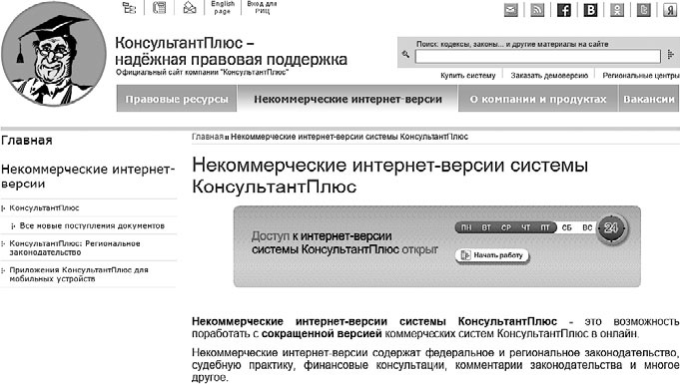Click arrow bullet beside "Все новые поступления"
Screen dimensions: 680x384
(14, 225)
